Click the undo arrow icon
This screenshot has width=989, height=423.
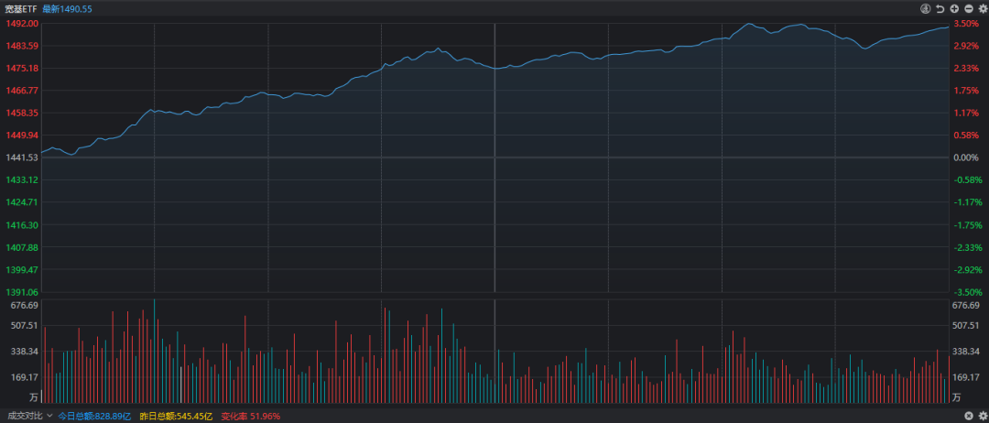pyautogui.click(x=940, y=8)
